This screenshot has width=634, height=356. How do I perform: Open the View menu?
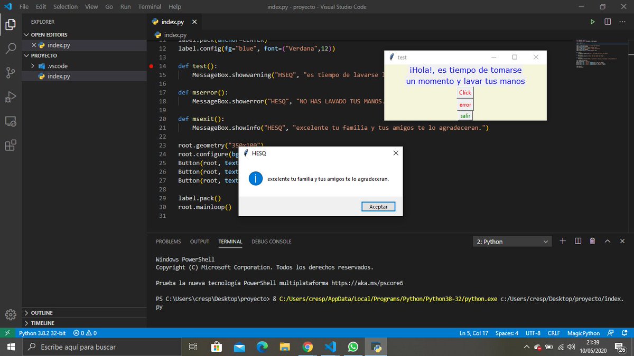pyautogui.click(x=91, y=7)
